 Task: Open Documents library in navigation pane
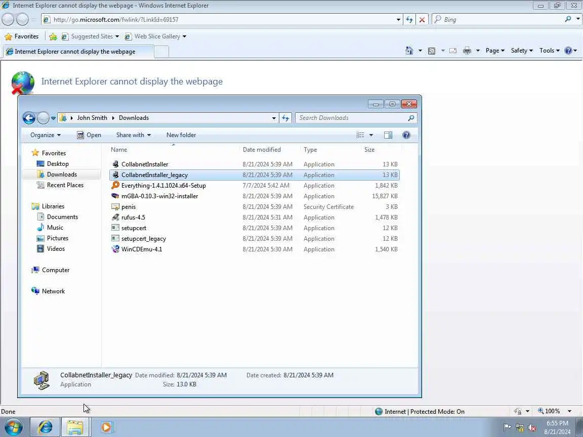[x=62, y=217]
